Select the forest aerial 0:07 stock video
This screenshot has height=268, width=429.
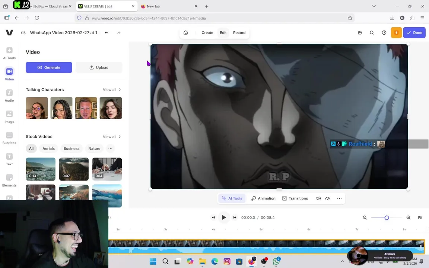tap(74, 169)
